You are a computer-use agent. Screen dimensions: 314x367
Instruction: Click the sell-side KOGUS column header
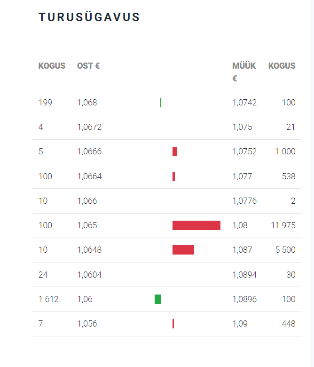tap(282, 66)
